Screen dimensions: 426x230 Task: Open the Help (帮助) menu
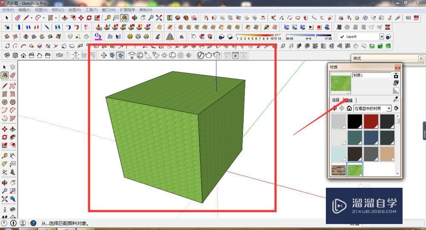click(146, 10)
